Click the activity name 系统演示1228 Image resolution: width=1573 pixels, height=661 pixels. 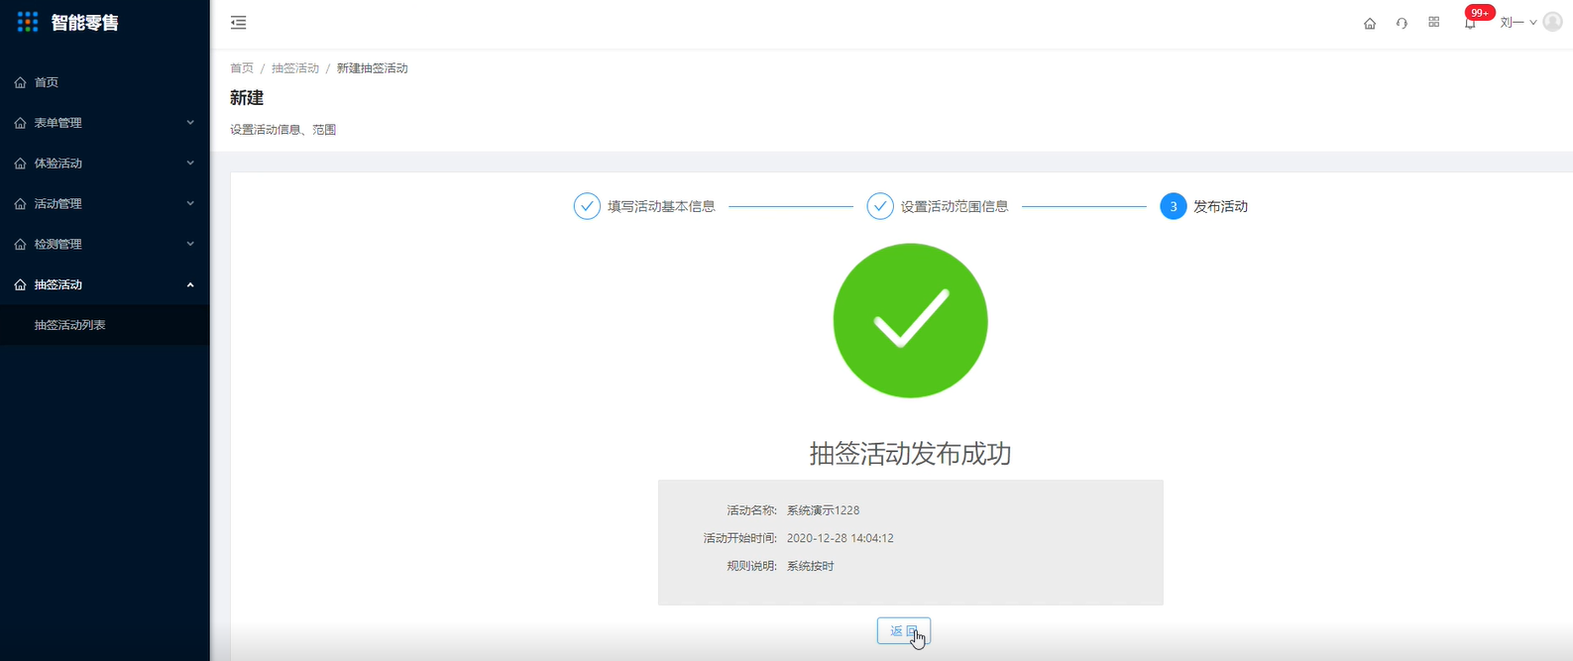[x=823, y=510]
